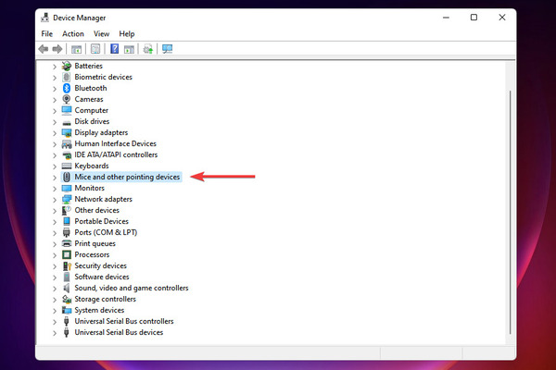Viewport: 556px width, 370px height.
Task: Click the Cameras webcam icon
Action: (x=67, y=99)
